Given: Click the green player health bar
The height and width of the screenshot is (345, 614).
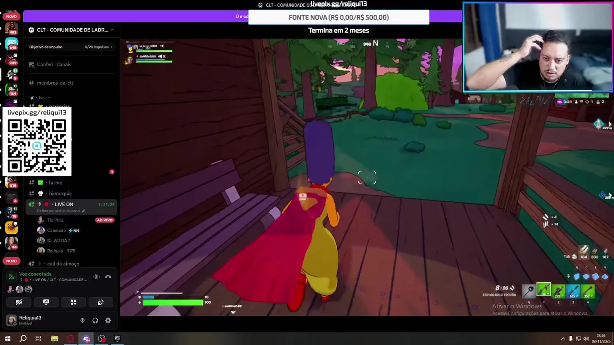Looking at the screenshot, I should [x=173, y=302].
